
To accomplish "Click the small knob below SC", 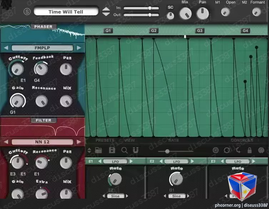I will (x=170, y=16).
